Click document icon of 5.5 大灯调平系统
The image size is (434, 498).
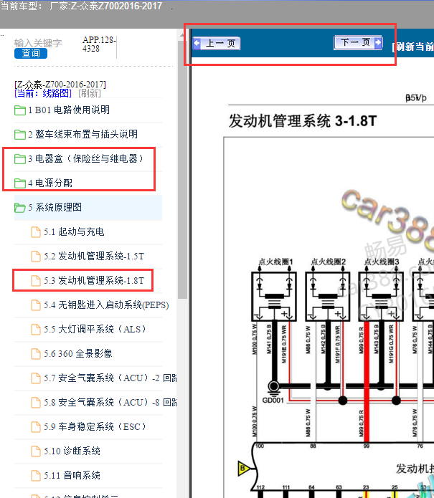(36, 330)
